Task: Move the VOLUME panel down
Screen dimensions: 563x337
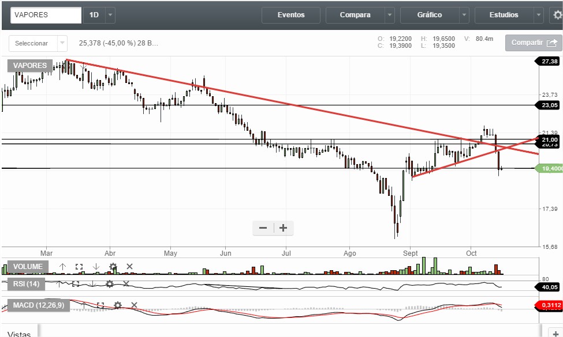Action: click(x=96, y=267)
